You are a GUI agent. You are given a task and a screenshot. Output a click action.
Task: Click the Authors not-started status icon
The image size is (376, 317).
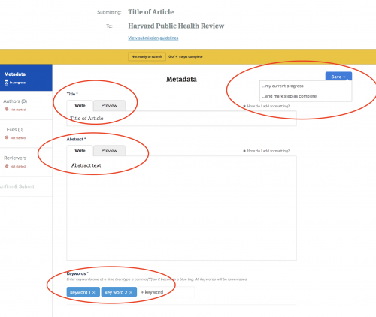[x=7, y=110]
